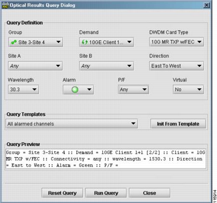Expand the Site A dropdown
This screenshot has height=203, width=217.
(x=35, y=66)
